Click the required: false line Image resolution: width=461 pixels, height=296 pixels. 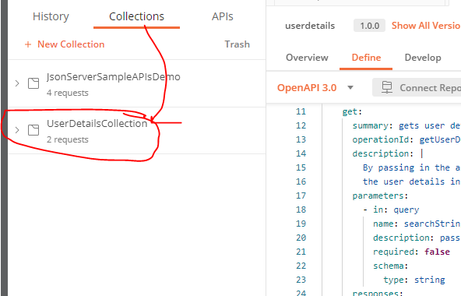tap(411, 252)
